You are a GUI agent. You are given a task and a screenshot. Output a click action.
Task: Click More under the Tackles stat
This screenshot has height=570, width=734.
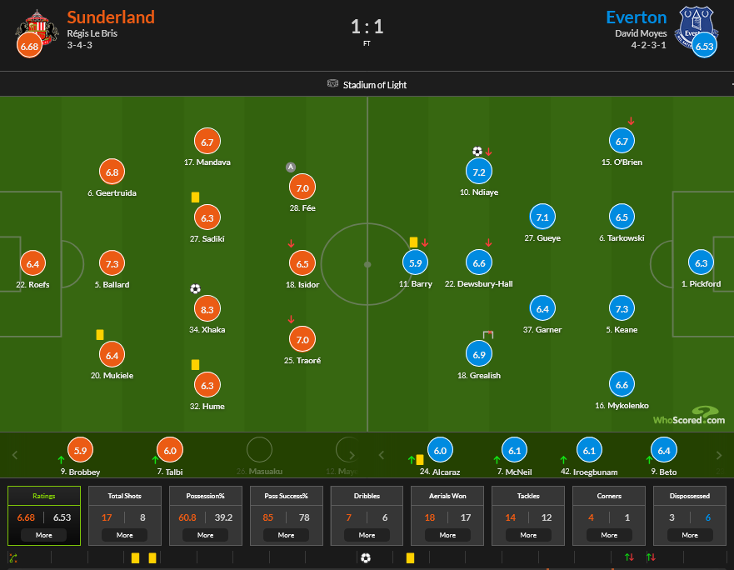click(528, 535)
